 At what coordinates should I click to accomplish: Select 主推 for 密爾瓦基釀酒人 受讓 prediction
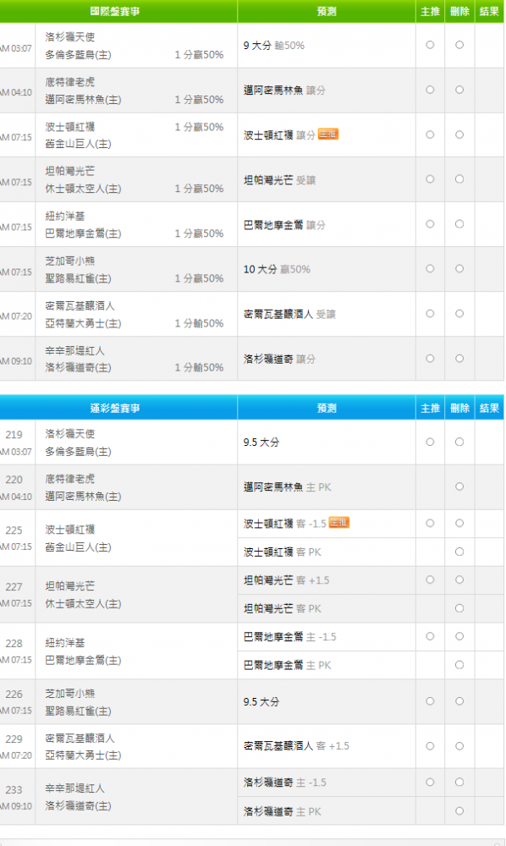(430, 314)
